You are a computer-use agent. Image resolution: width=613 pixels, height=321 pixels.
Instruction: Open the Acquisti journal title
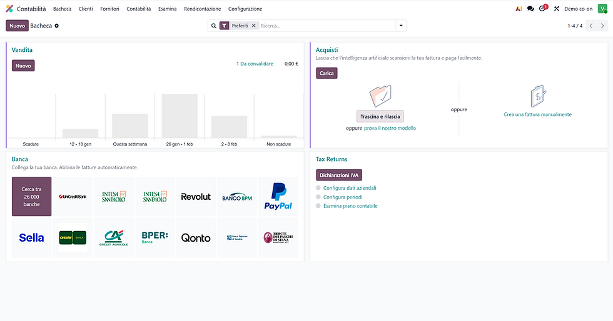pos(327,50)
